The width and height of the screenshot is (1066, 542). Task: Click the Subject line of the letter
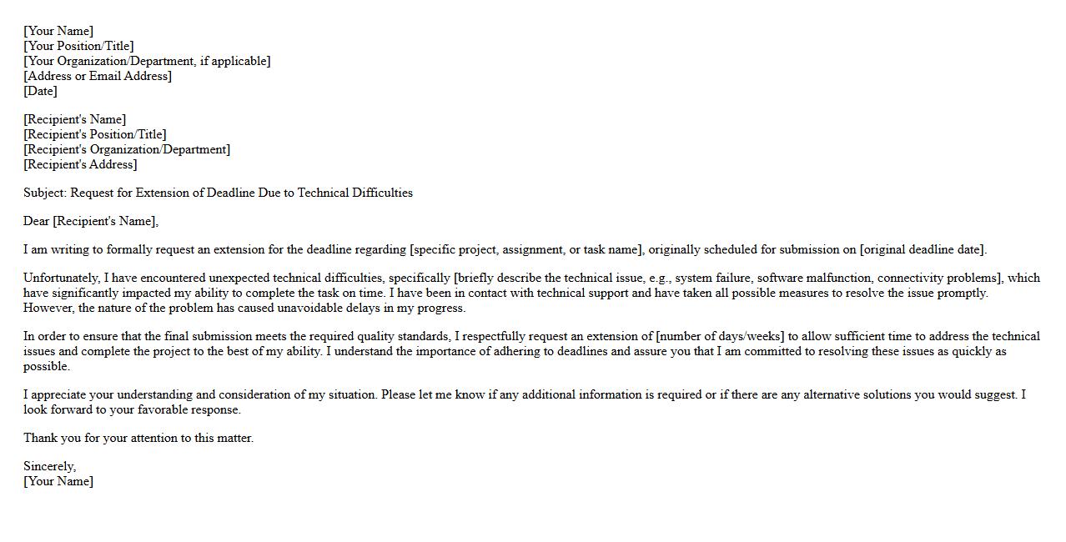pyautogui.click(x=218, y=193)
